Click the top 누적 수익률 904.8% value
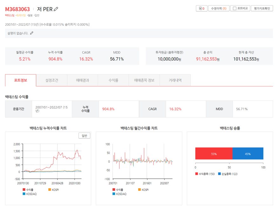 pos(56,59)
